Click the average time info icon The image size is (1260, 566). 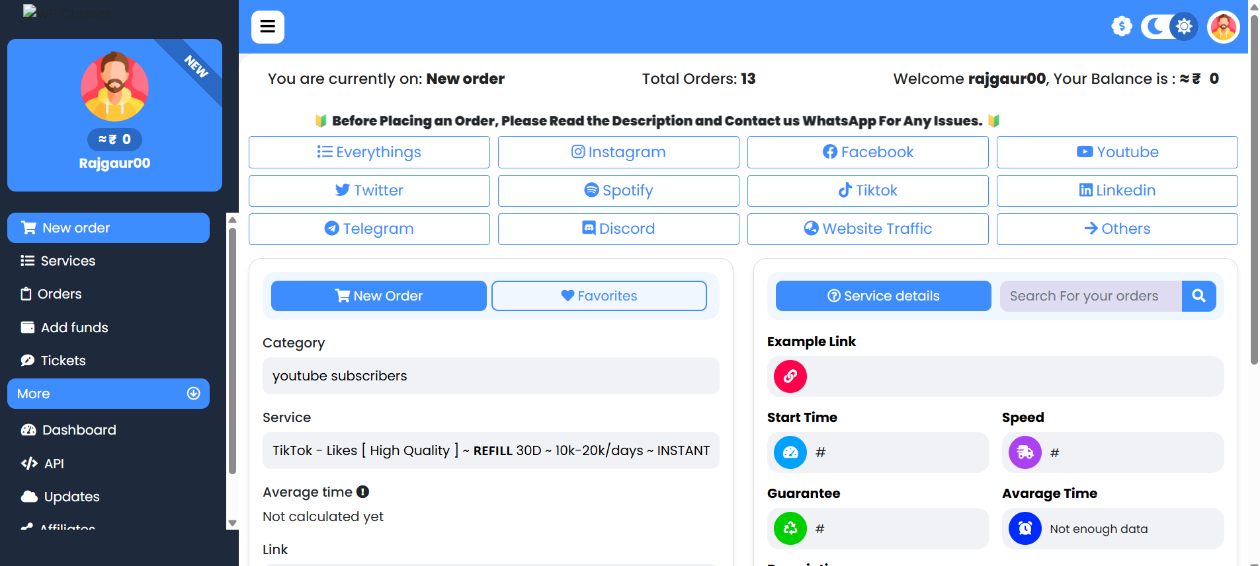pos(362,492)
